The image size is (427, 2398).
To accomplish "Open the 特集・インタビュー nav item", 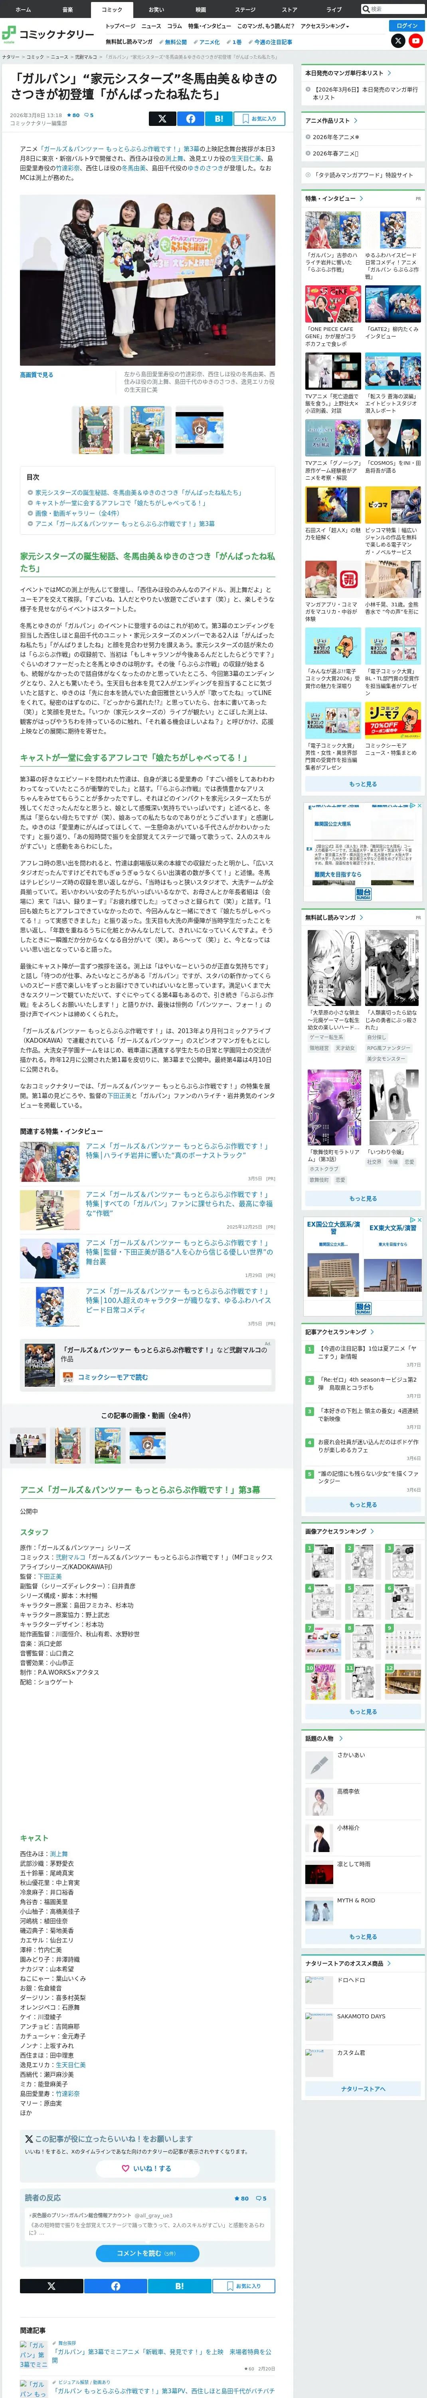I will (x=210, y=26).
